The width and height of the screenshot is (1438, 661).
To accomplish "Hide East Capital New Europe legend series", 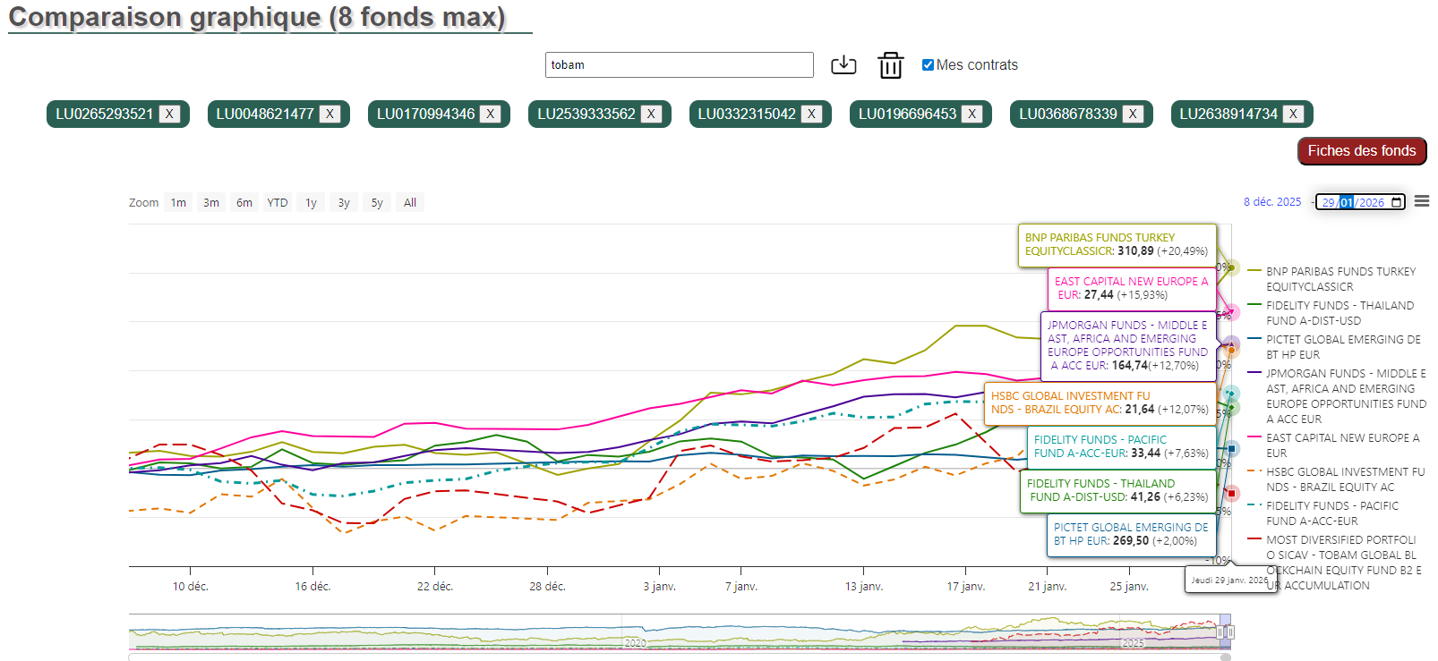I will (1341, 445).
